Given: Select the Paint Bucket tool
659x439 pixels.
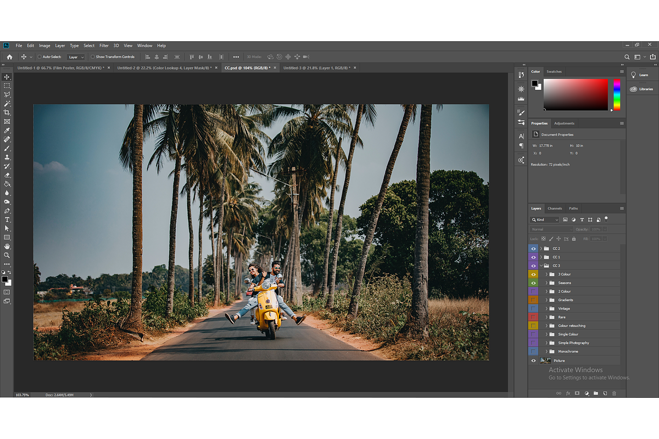Looking at the screenshot, I should coord(7,184).
